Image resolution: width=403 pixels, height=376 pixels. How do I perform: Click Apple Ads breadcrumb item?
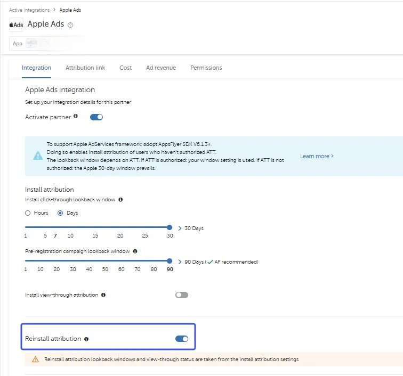pyautogui.click(x=70, y=10)
